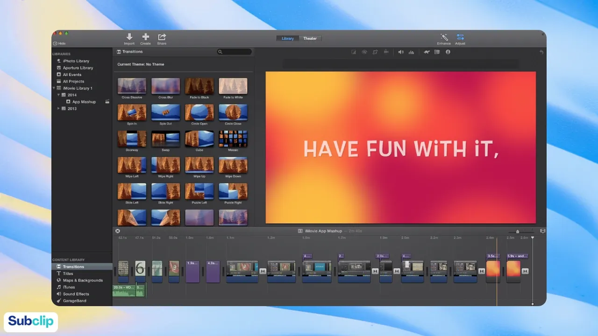Viewport: 598px width, 336px height.
Task: Open the clip filter and audio effects icon
Action: pos(437,52)
